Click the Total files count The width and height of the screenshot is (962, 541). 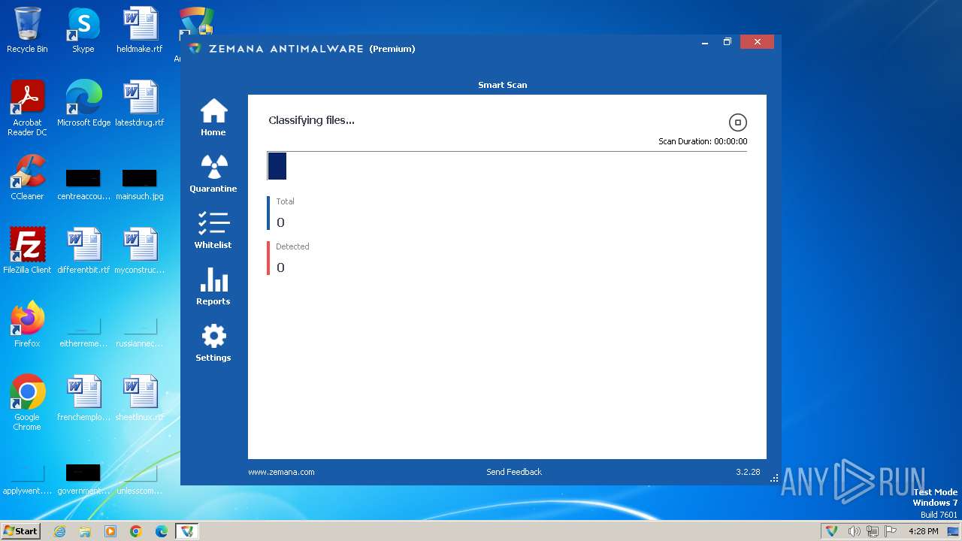pos(280,222)
